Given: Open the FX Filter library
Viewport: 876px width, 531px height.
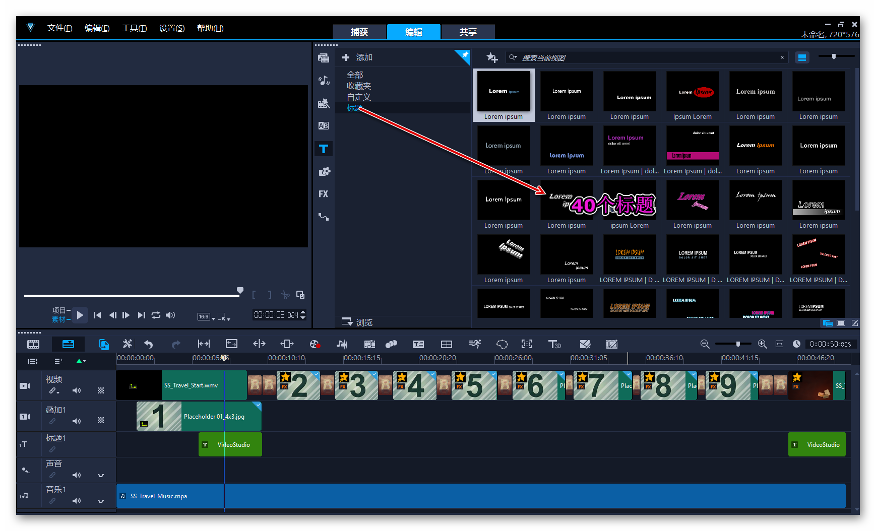Looking at the screenshot, I should pos(324,194).
